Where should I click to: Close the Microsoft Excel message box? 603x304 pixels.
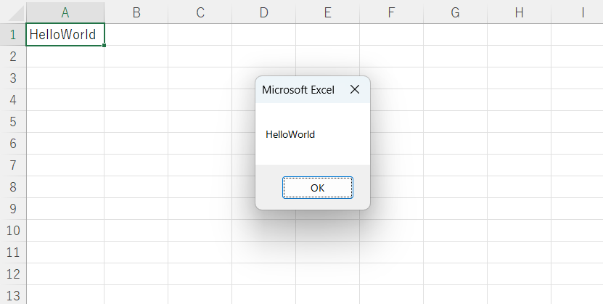[354, 90]
